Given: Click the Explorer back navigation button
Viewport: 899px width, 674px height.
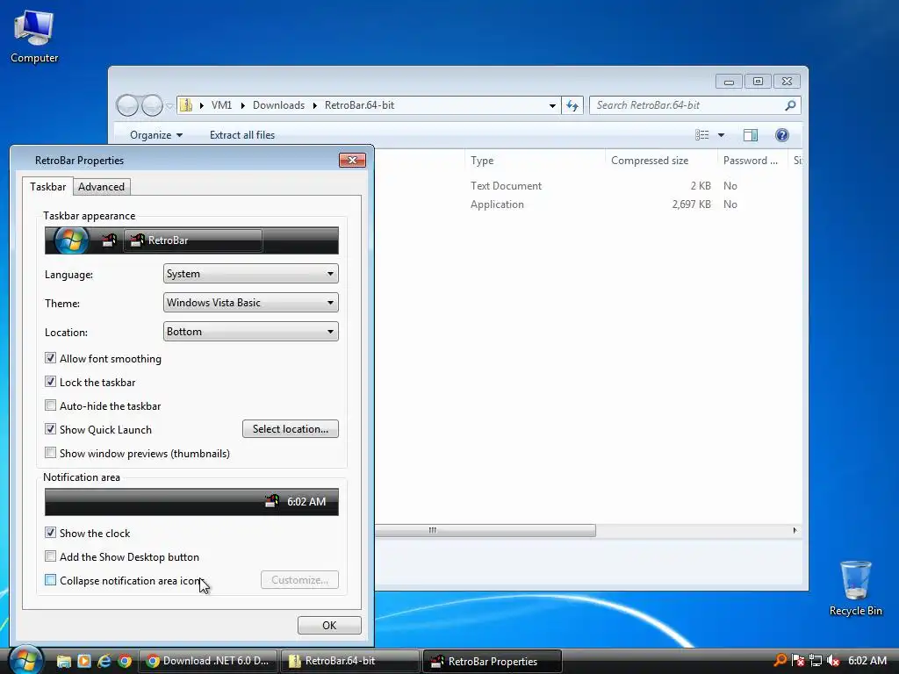Looking at the screenshot, I should (127, 105).
